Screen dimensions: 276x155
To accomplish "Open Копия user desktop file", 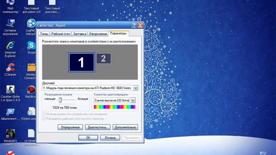I will (x=29, y=114).
